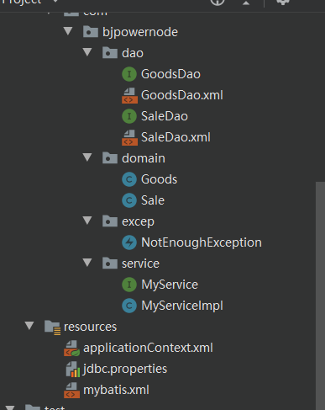Collapse the resources folder
The image size is (325, 410).
pyautogui.click(x=29, y=326)
